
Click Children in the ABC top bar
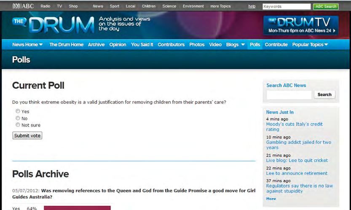pyautogui.click(x=149, y=6)
